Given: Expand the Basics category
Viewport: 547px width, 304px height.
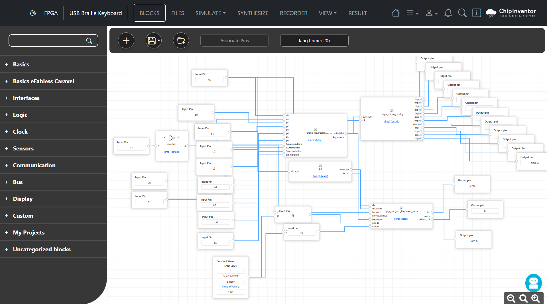Looking at the screenshot, I should coord(21,64).
